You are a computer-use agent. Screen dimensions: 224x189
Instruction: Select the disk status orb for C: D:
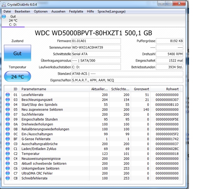click(x=4, y=16)
